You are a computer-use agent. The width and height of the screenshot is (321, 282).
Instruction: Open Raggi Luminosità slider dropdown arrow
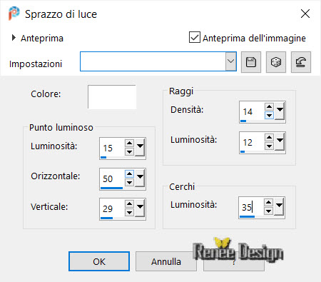(x=280, y=142)
